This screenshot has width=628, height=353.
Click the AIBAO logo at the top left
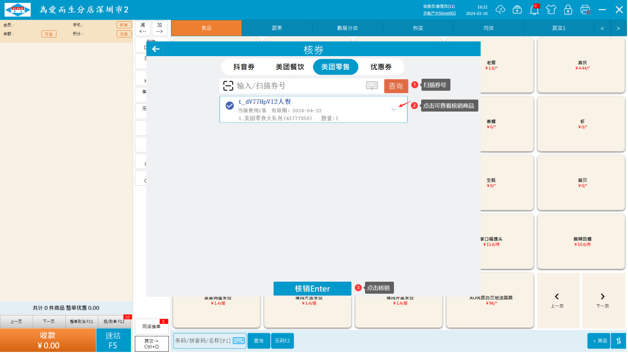tap(18, 10)
